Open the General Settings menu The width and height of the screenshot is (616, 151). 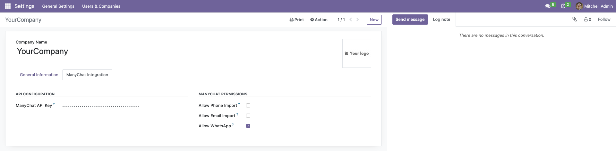[58, 6]
